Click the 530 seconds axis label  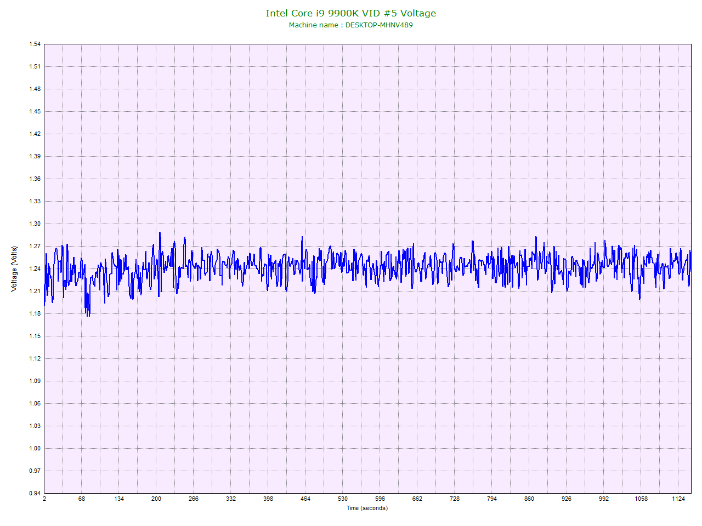343,499
